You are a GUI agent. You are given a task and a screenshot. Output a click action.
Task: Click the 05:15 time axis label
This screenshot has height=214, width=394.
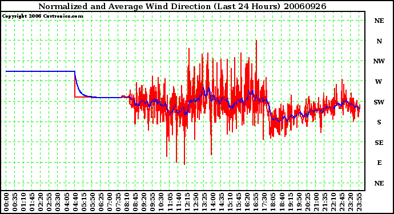(x=84, y=202)
